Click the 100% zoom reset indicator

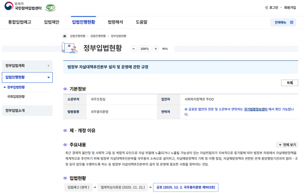[x=144, y=49]
